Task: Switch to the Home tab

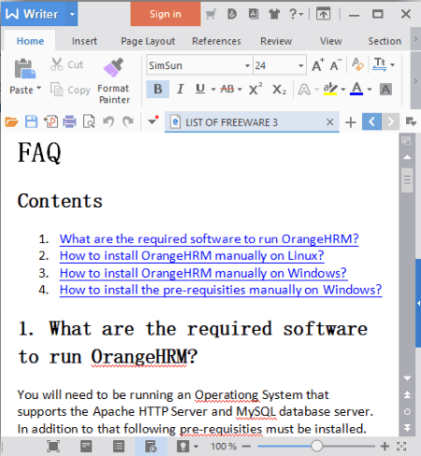Action: pyautogui.click(x=30, y=41)
